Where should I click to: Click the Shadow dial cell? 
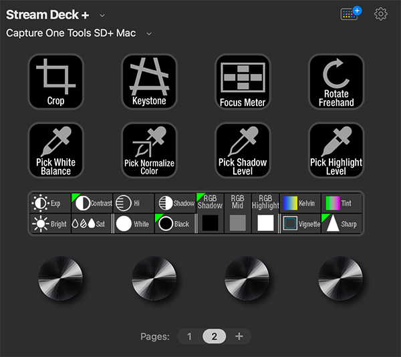(175, 204)
